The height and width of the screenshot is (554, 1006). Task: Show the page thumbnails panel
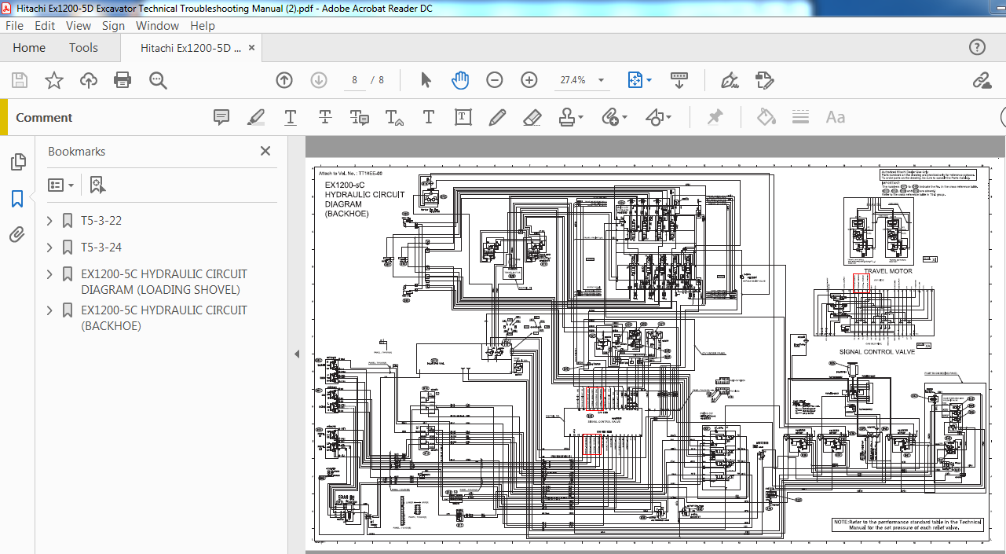(17, 163)
